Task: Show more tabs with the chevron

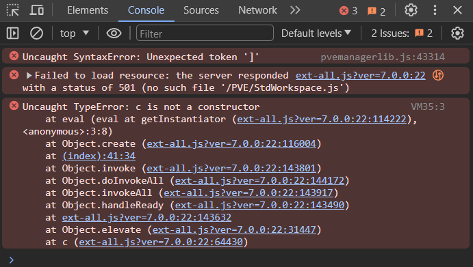Action: click(295, 10)
